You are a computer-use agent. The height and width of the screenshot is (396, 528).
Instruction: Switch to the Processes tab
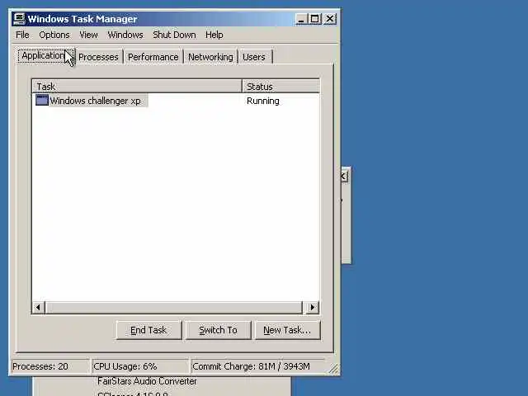click(98, 57)
